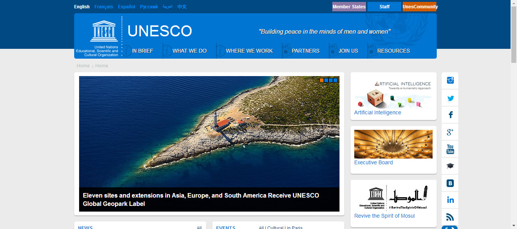Click the Staff button

pos(384,6)
